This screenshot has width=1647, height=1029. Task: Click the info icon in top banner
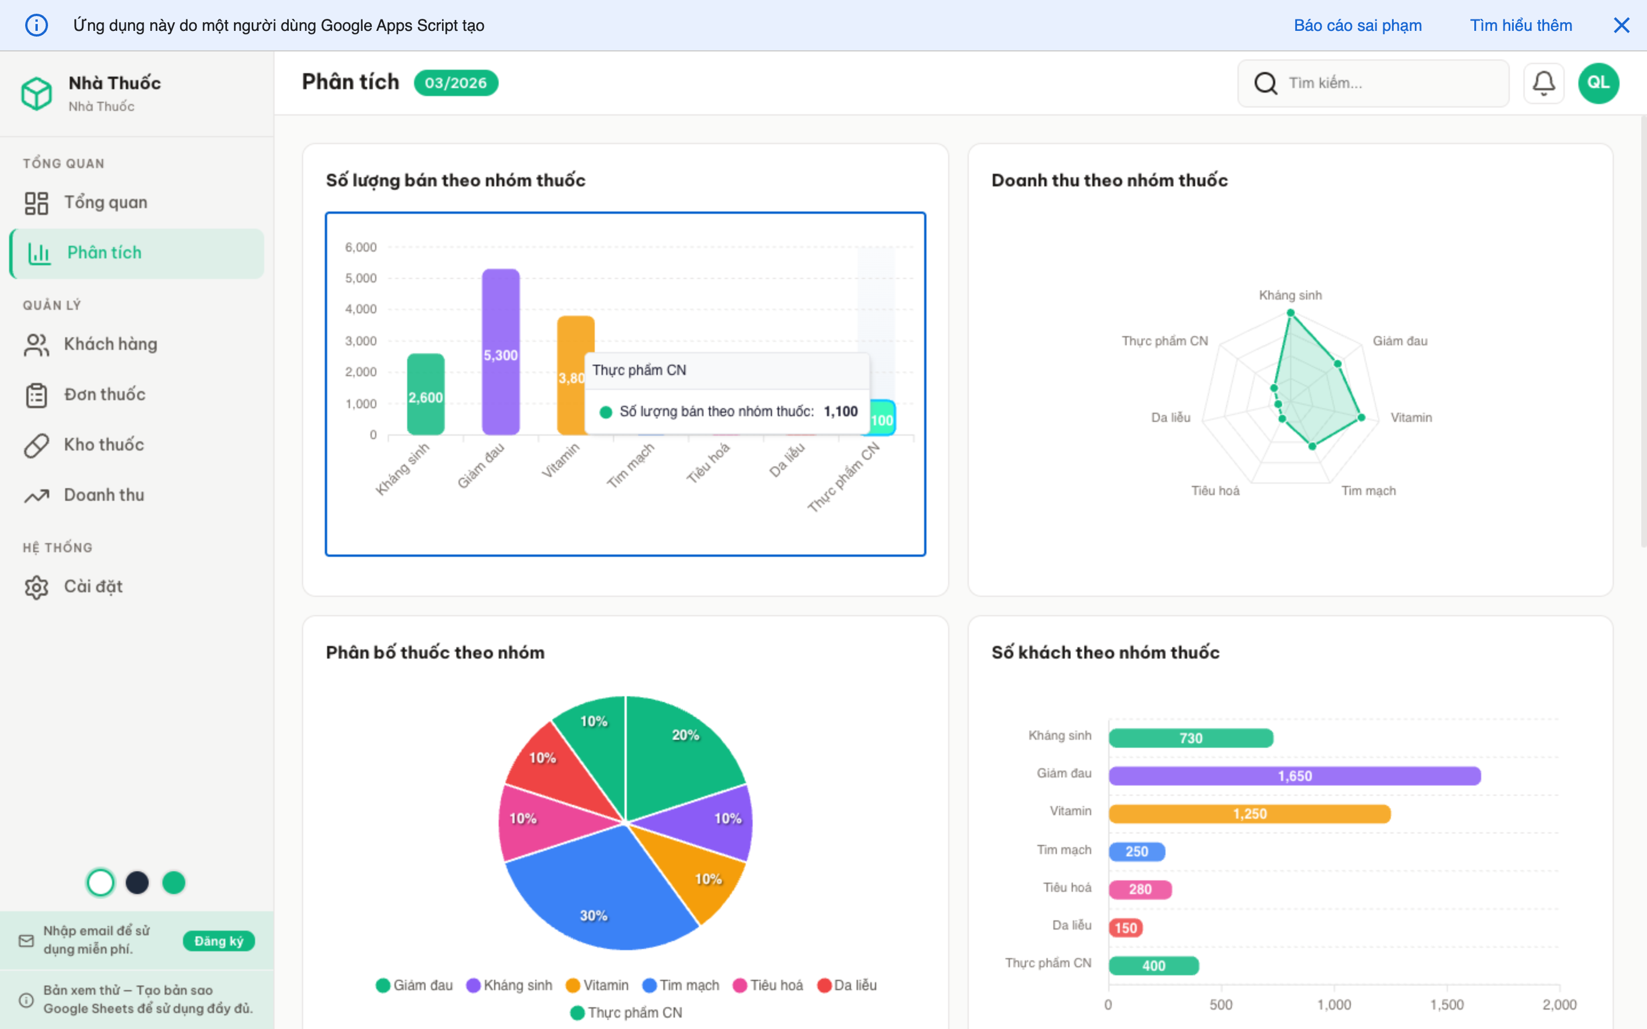tap(37, 26)
